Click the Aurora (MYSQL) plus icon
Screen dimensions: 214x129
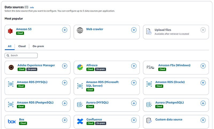[x=134, y=103]
